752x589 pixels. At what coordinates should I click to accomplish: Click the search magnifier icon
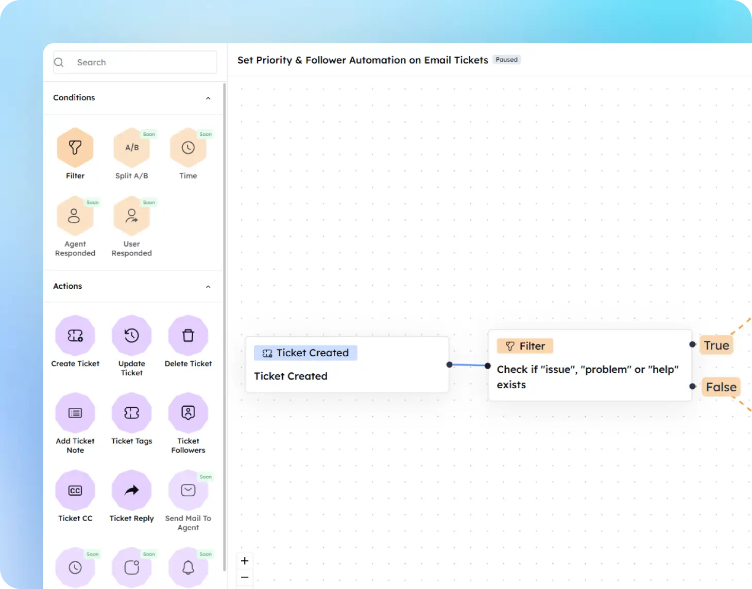tap(59, 62)
